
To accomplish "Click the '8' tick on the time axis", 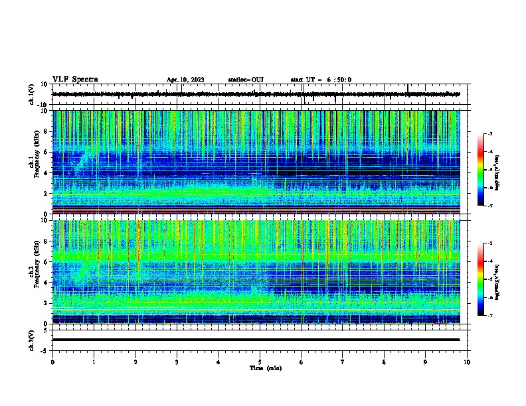I will click(x=384, y=362).
